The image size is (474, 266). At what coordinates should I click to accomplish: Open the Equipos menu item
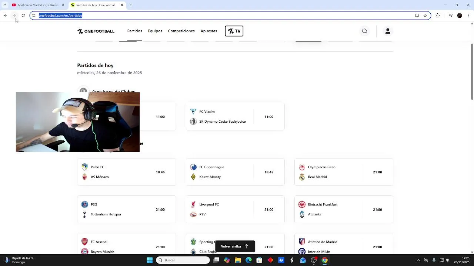click(x=155, y=31)
